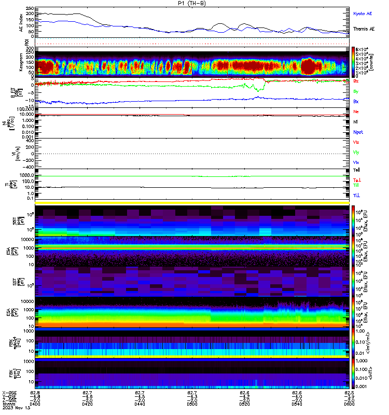Click the nT FBK color bar
Viewport: 389px width, 415px height.
[x=353, y=374]
